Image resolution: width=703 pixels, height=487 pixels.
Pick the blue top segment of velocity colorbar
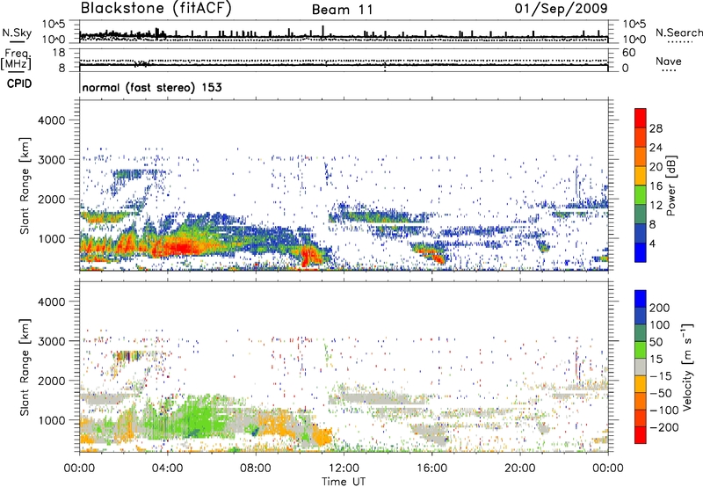(641, 299)
